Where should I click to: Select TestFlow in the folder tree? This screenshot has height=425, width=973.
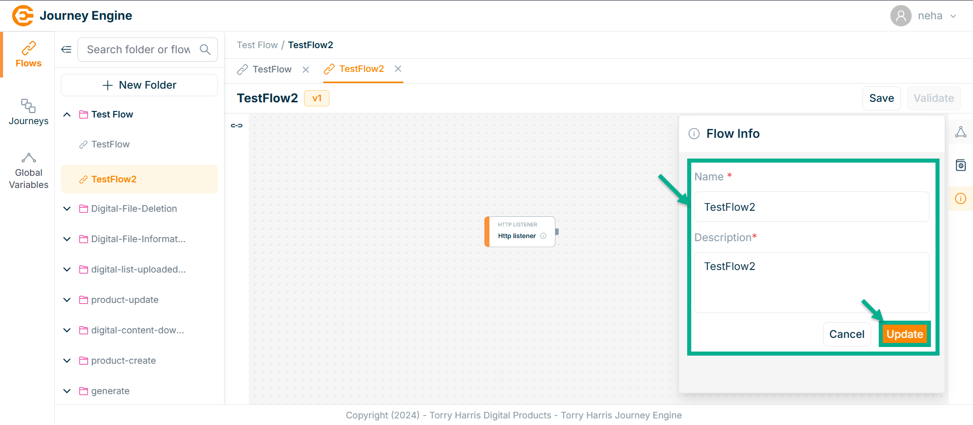point(110,144)
